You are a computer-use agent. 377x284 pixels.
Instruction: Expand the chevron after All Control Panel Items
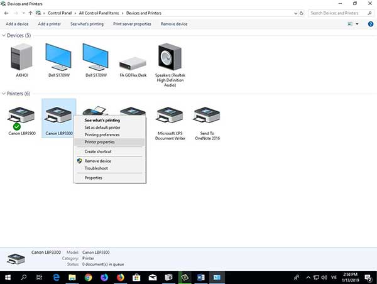click(123, 13)
